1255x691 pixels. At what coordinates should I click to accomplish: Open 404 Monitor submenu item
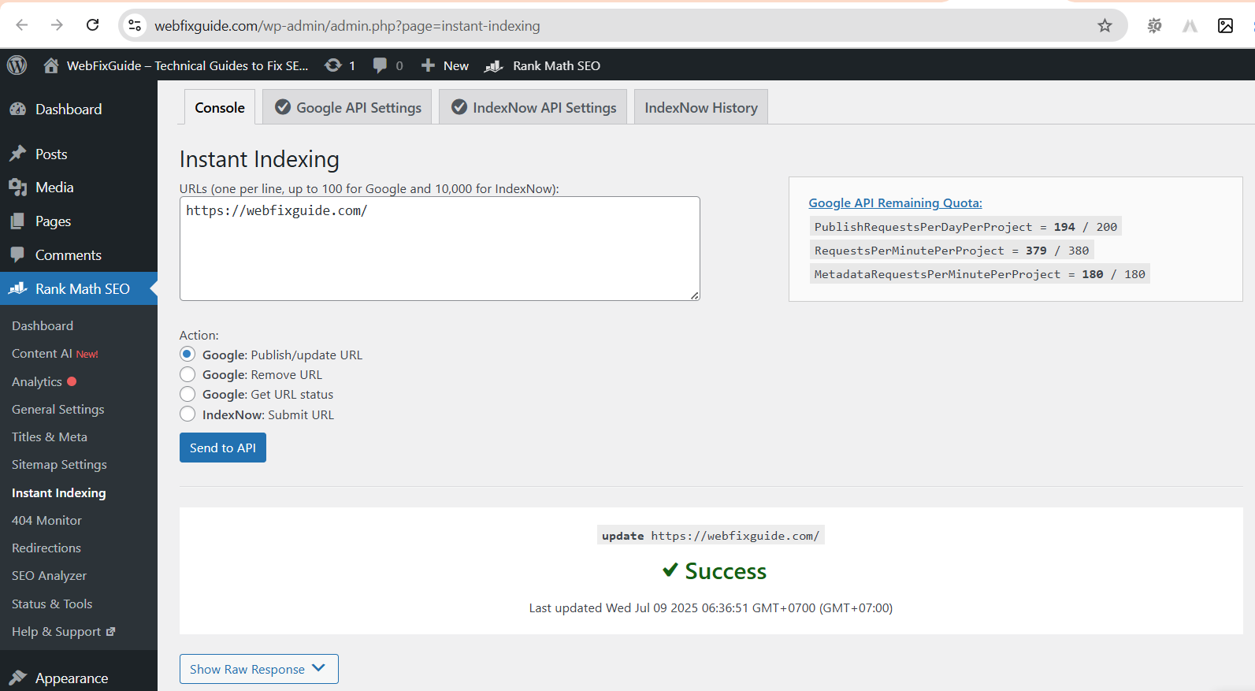click(46, 520)
